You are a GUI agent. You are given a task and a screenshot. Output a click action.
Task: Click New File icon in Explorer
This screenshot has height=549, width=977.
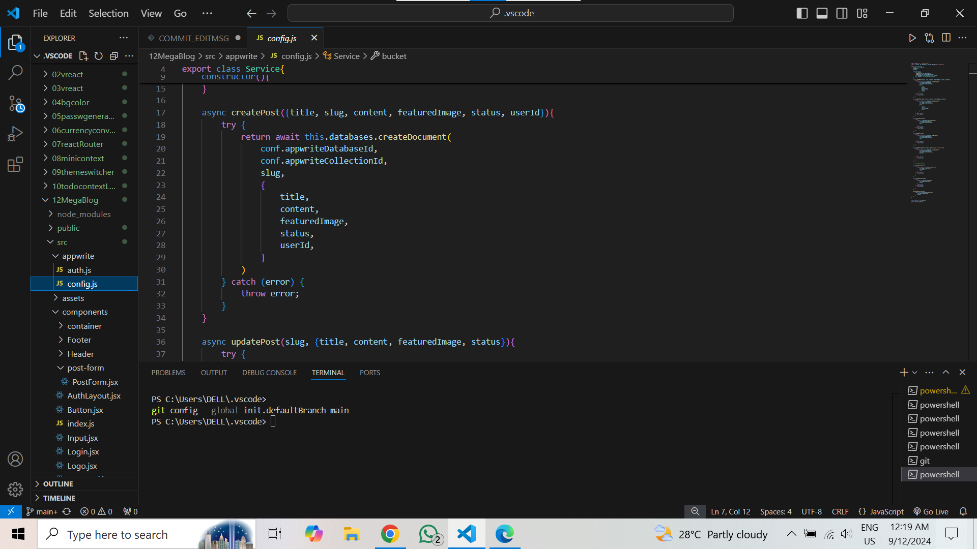click(x=83, y=56)
